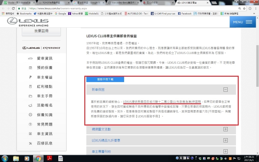
Task: Open the Mobile01 bookmark
Action: coord(92,14)
